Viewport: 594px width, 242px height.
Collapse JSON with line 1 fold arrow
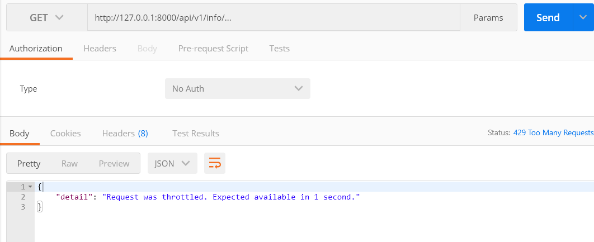(30, 187)
